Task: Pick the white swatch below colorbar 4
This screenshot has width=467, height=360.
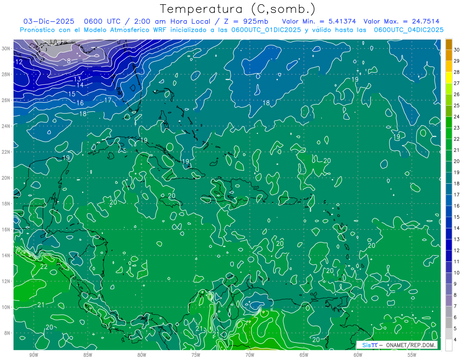Action: click(x=449, y=345)
